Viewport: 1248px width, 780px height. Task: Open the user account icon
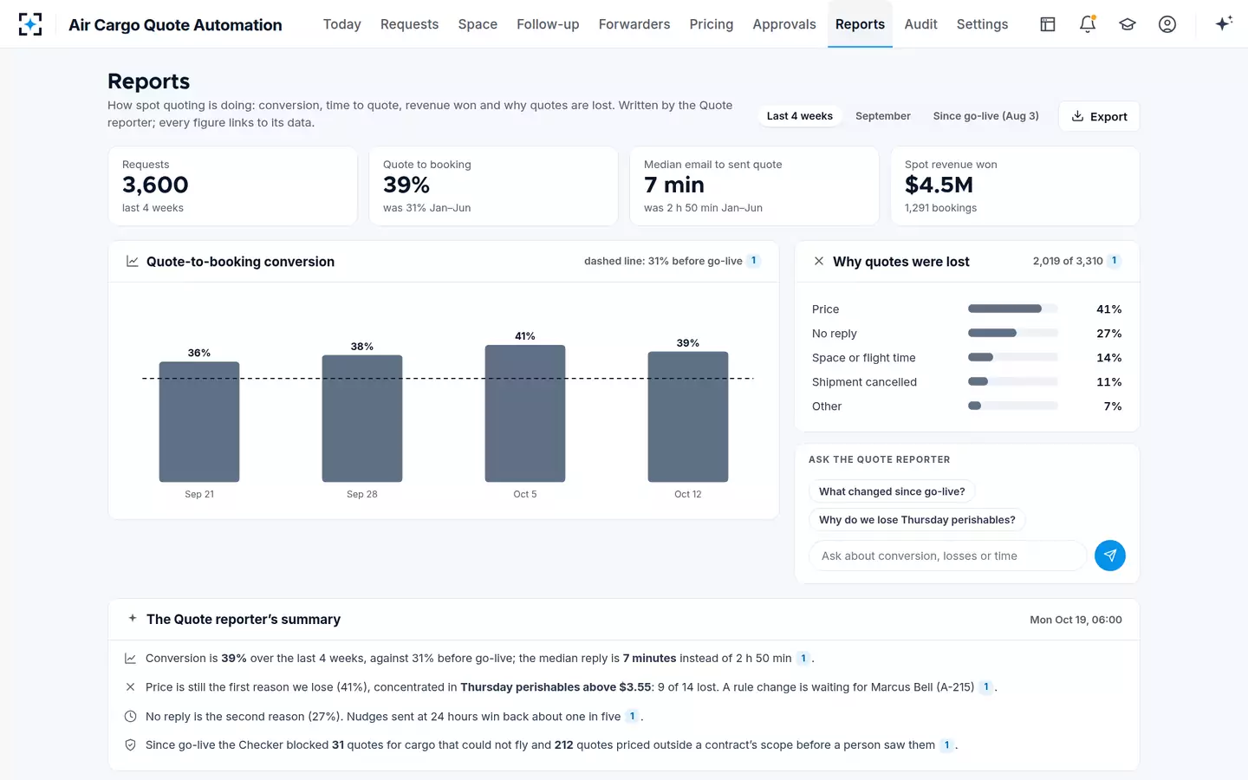pyautogui.click(x=1167, y=24)
